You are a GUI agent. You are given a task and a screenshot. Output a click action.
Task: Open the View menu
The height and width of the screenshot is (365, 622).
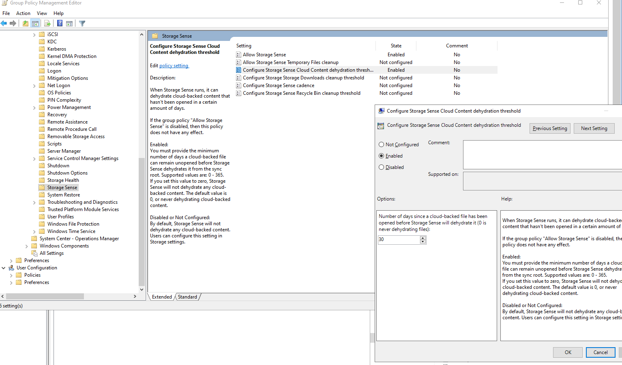click(42, 13)
